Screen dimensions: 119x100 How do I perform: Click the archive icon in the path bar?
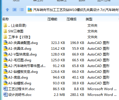tap(30, 10)
